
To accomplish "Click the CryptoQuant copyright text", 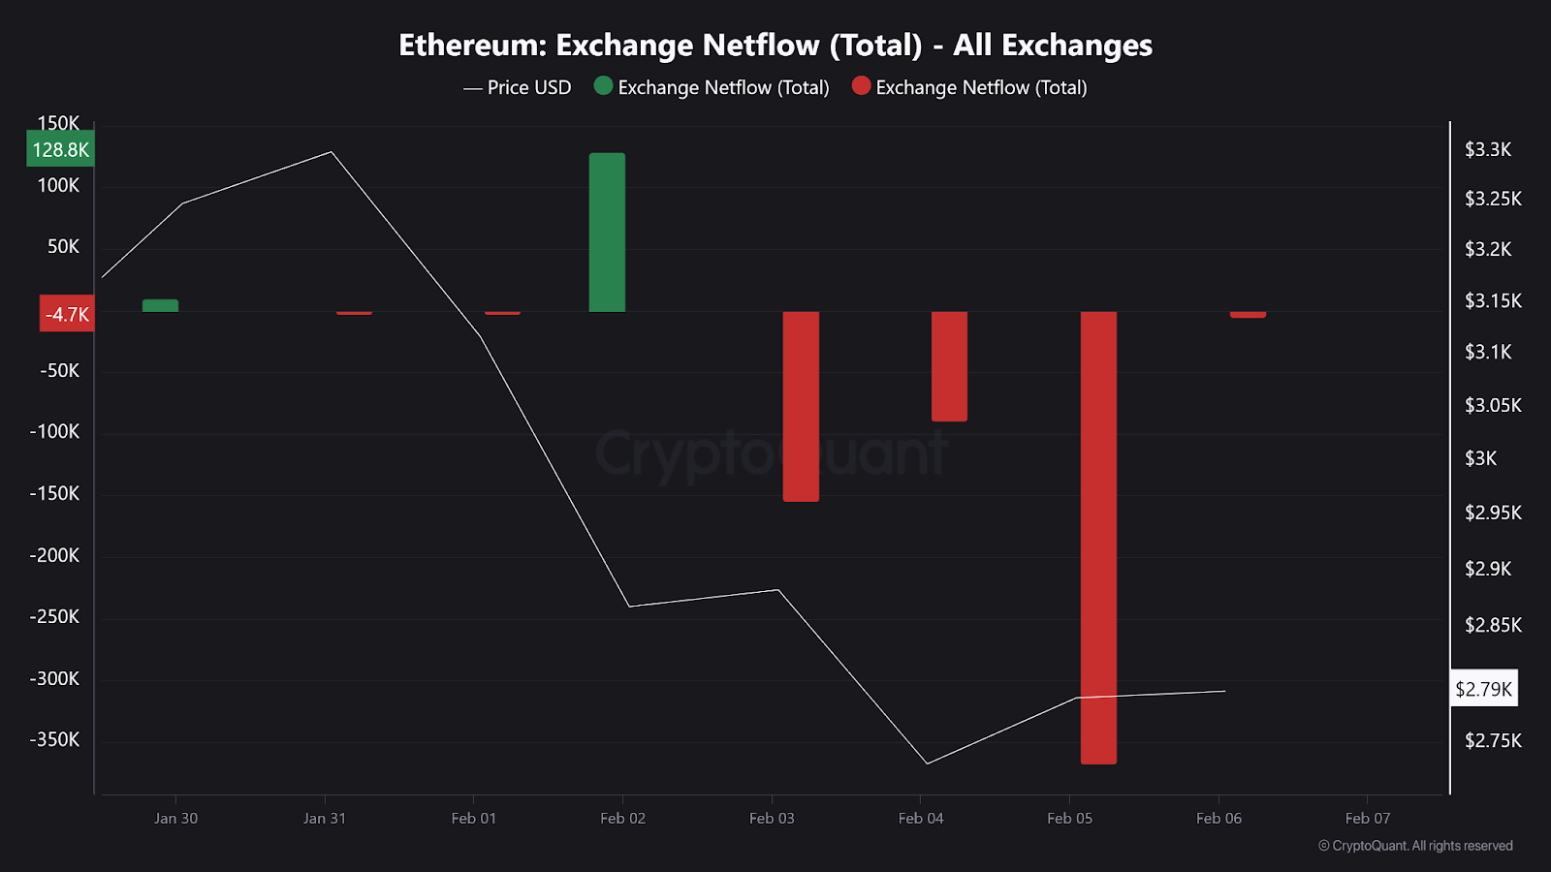I will coord(1415,846).
